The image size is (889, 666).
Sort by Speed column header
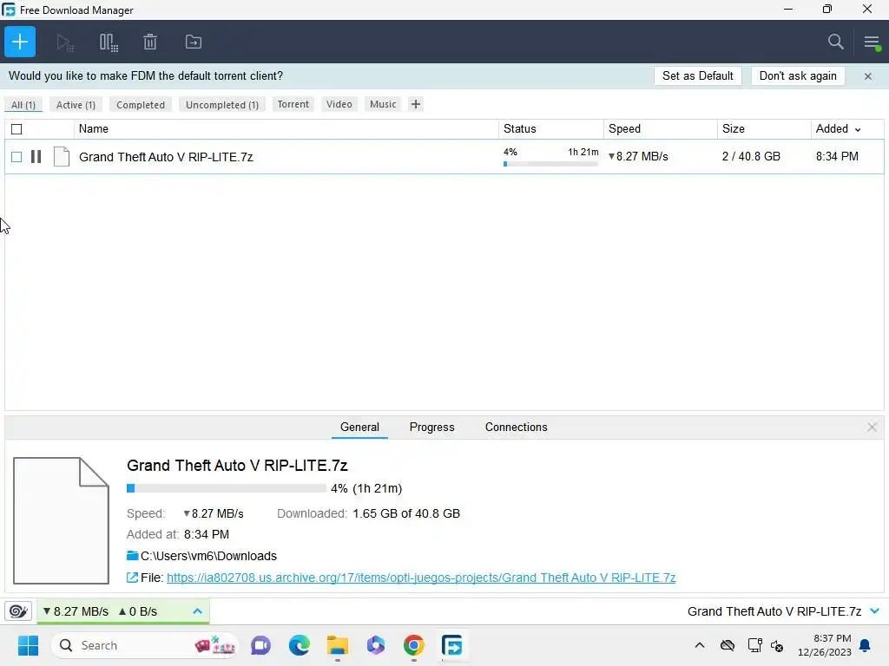pyautogui.click(x=624, y=128)
